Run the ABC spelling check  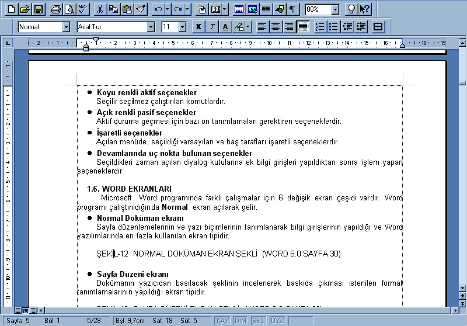click(x=83, y=9)
